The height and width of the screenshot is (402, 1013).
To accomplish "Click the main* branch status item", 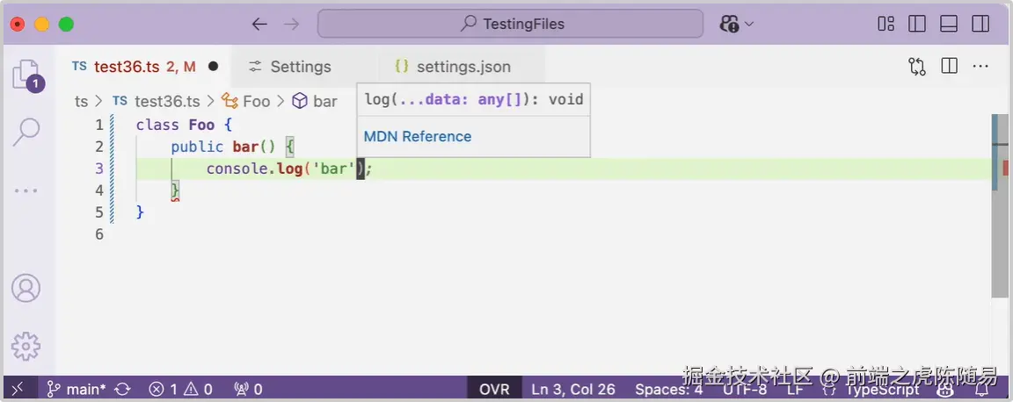I will (77, 389).
